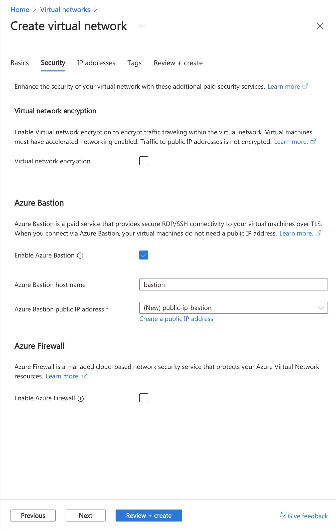The height and width of the screenshot is (530, 336).
Task: Click the info icon beside Enable Azure Firewall
Action: pyautogui.click(x=81, y=398)
